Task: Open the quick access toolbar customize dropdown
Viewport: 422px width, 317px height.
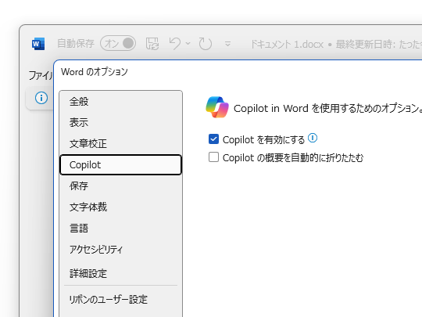Action: click(227, 43)
